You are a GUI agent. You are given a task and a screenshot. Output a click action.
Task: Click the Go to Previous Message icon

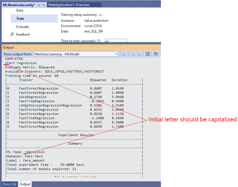132,54
